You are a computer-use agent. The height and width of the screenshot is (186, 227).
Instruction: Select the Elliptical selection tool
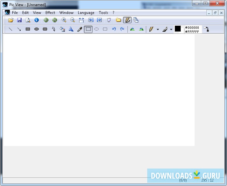coord(97,29)
